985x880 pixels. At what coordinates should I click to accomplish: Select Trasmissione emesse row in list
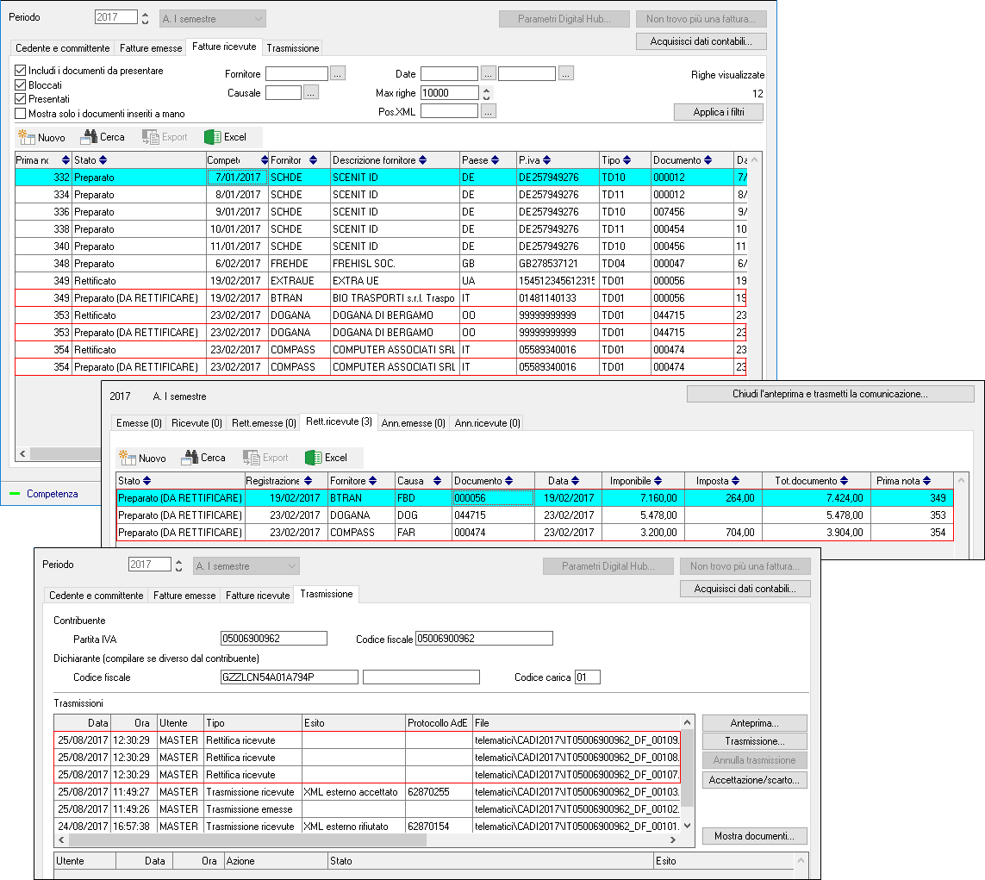point(367,809)
